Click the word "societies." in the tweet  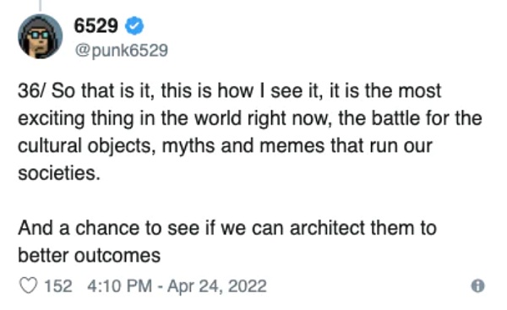click(59, 173)
